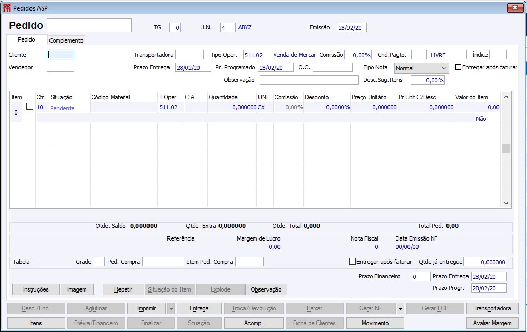
Task: Focus the Cliente input field
Action: click(61, 55)
